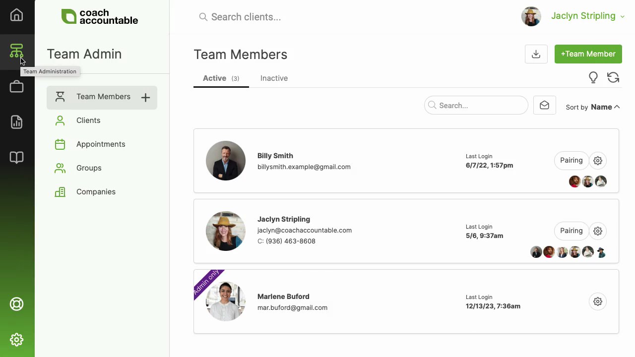
Task: Click the help lifebuoy icon
Action: pyautogui.click(x=16, y=304)
